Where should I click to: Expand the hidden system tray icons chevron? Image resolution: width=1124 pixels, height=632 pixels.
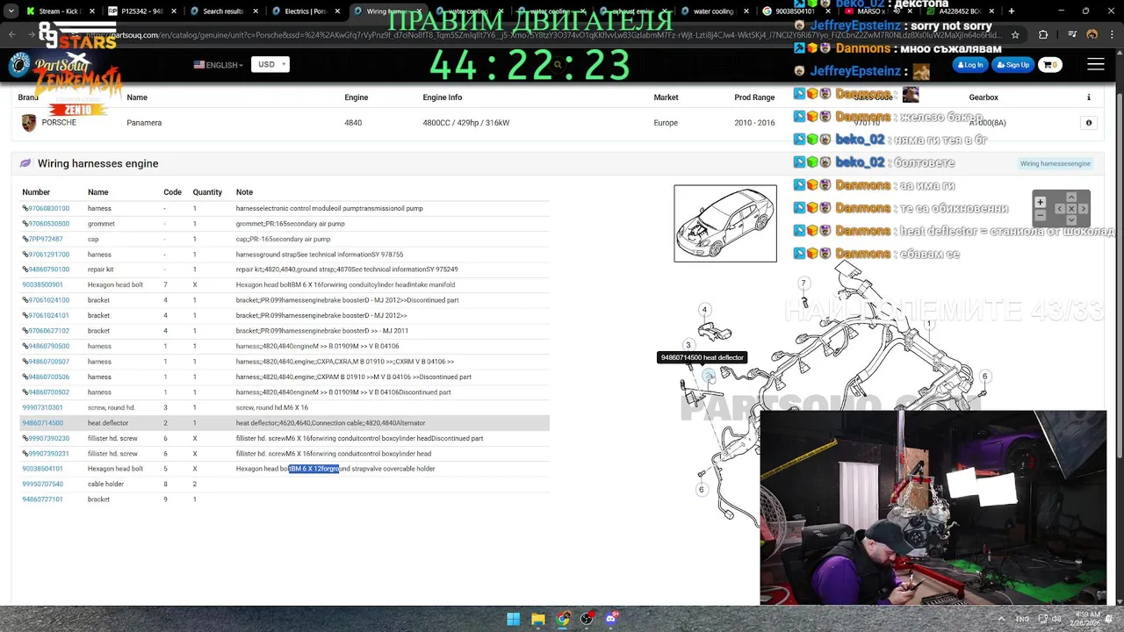1003,619
